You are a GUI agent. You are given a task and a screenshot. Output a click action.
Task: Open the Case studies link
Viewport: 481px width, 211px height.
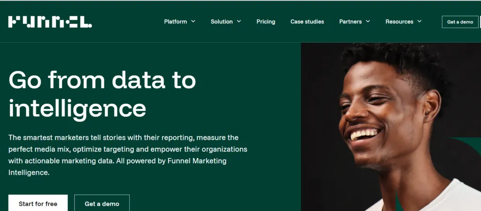click(x=307, y=22)
